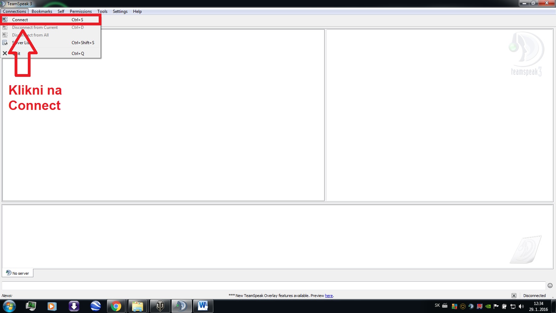The height and width of the screenshot is (313, 556).
Task: Click the chat message input field
Action: [273, 286]
